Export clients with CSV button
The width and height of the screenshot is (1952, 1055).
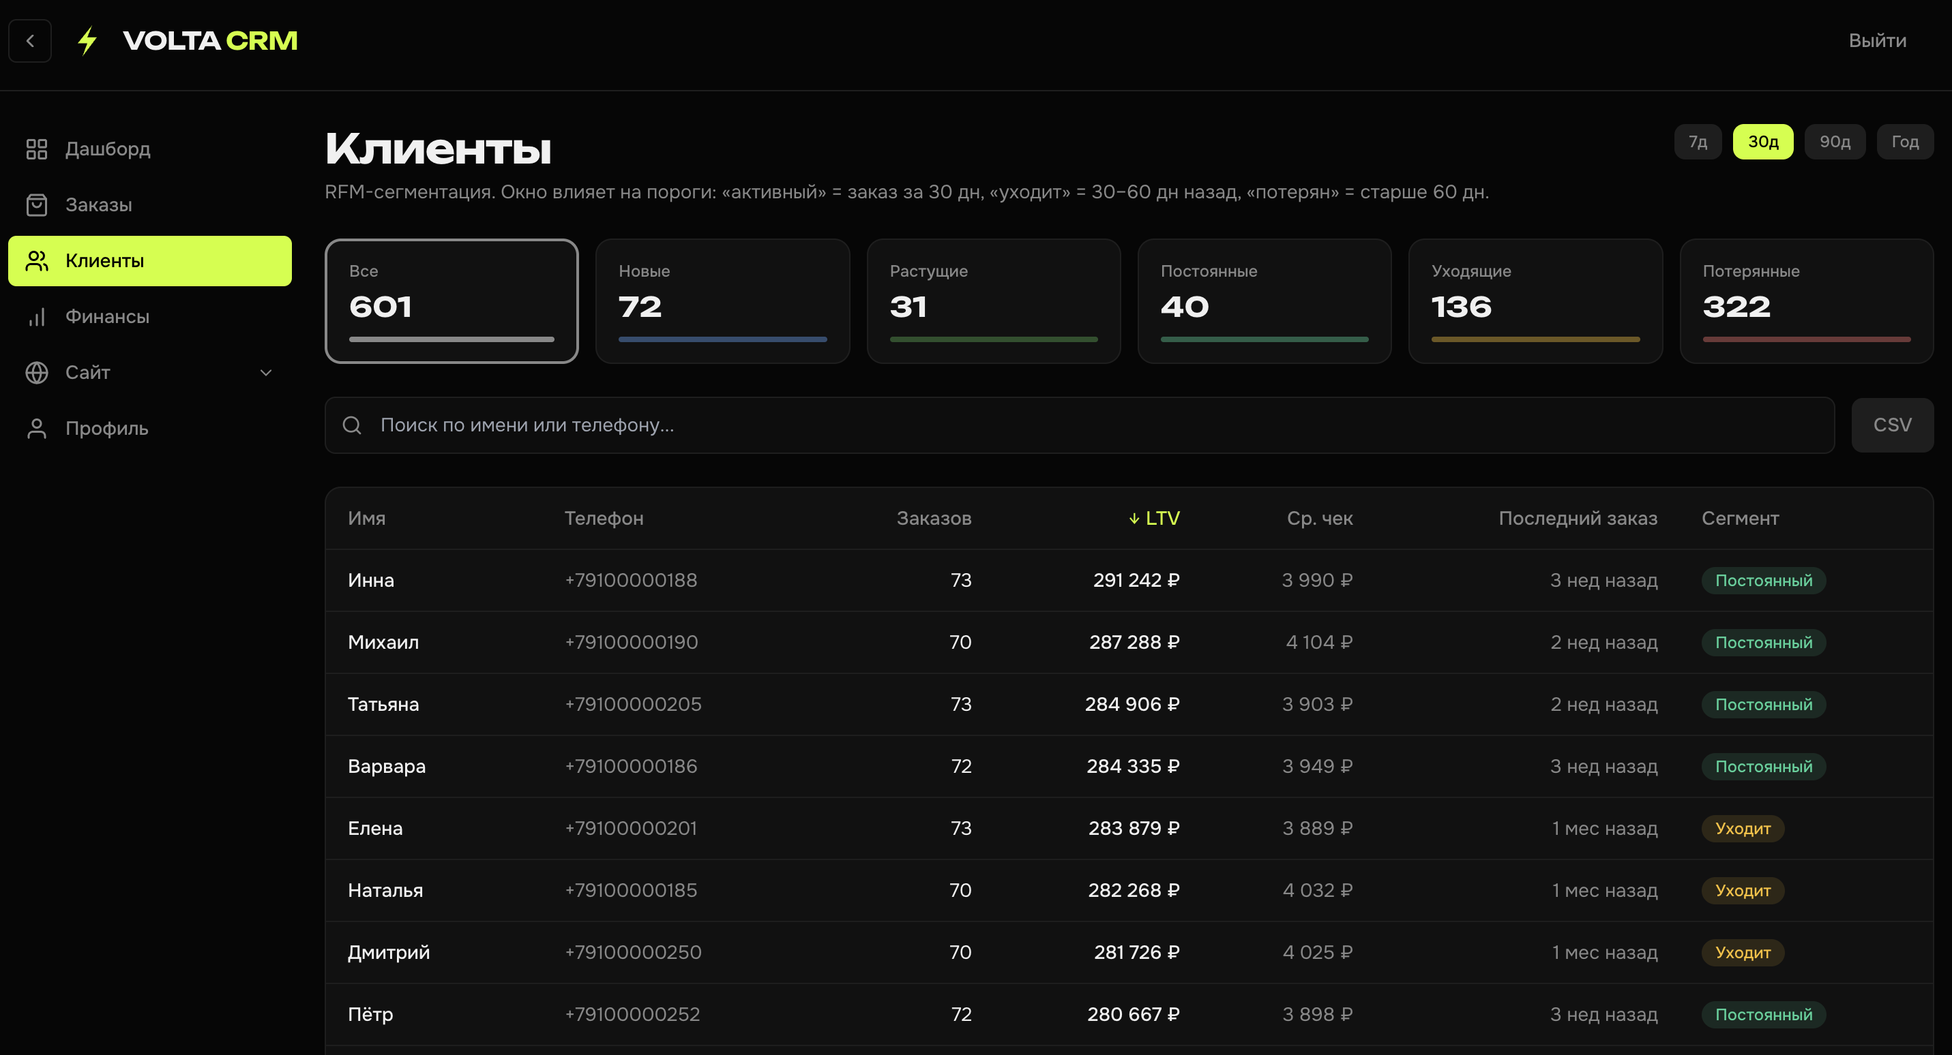coord(1892,426)
